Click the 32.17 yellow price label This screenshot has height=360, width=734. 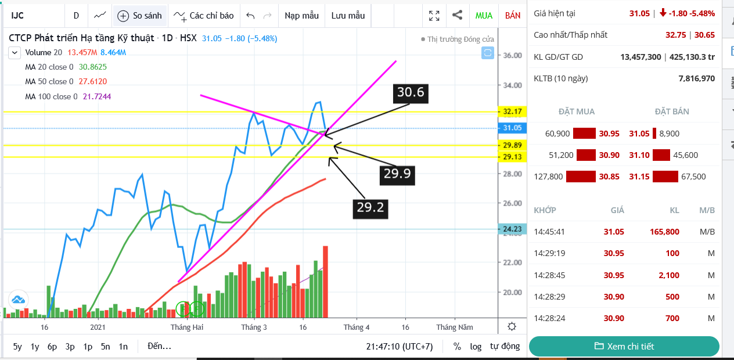coord(512,111)
